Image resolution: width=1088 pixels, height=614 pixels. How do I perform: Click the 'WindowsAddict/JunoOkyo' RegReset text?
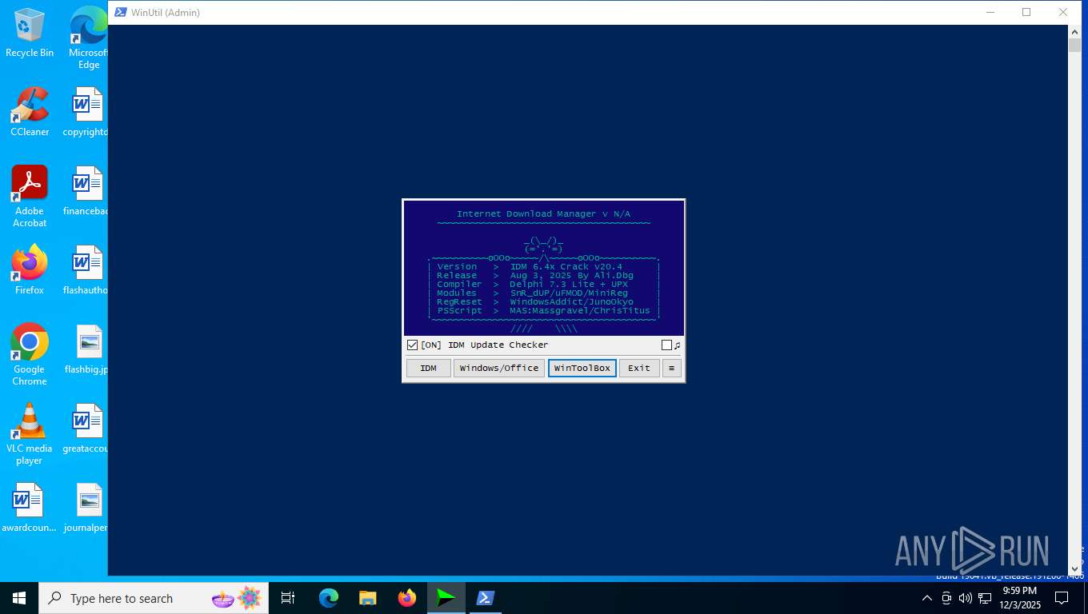(571, 301)
